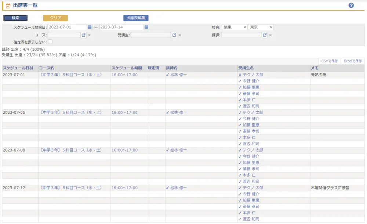Expand the 関東 region dropdown
This screenshot has width=367, height=224.
234,27
